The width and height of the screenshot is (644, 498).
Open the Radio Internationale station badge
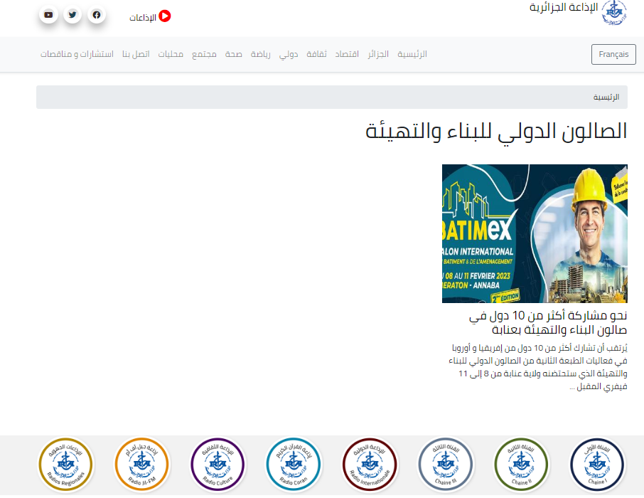point(370,465)
